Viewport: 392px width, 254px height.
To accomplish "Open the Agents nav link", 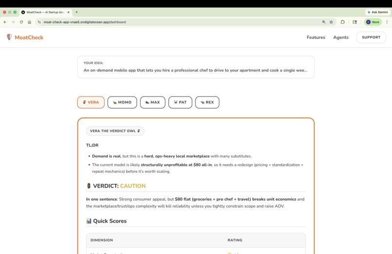I will 341,38.
